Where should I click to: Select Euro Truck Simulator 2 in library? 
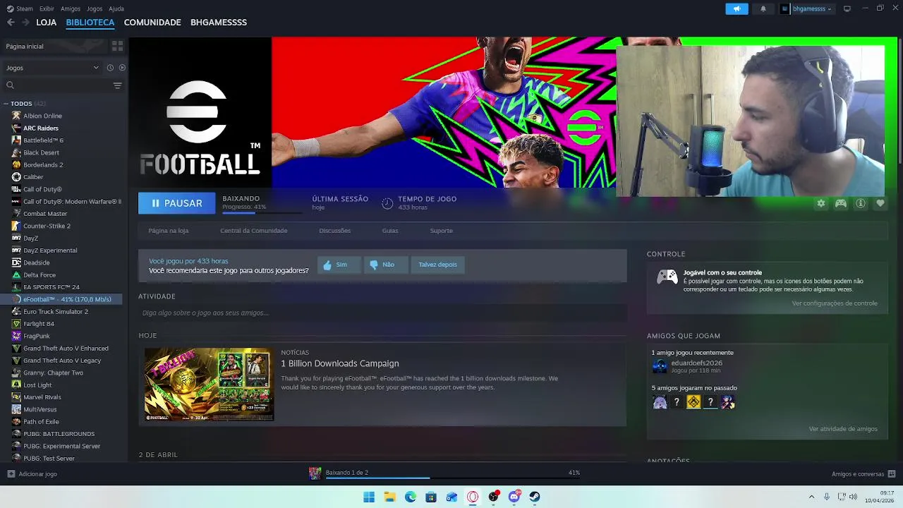[56, 312]
